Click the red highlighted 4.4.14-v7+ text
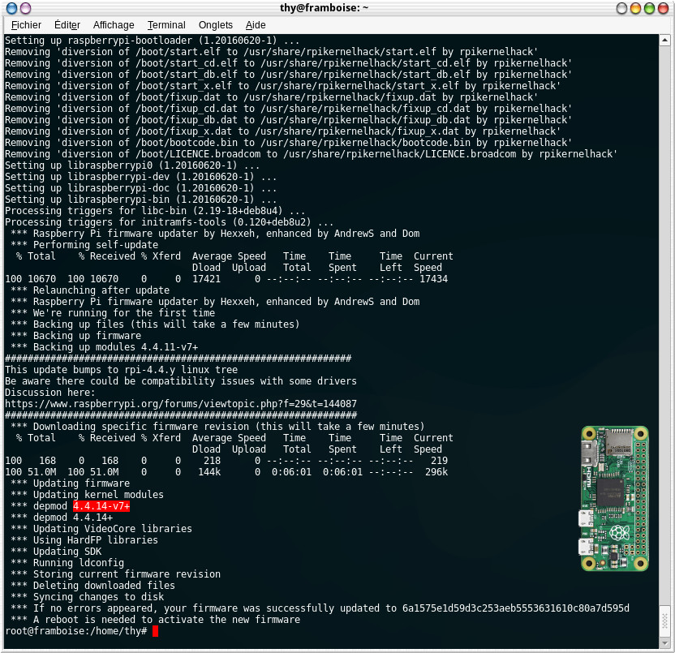Viewport: 675px width, 653px height. [101, 506]
